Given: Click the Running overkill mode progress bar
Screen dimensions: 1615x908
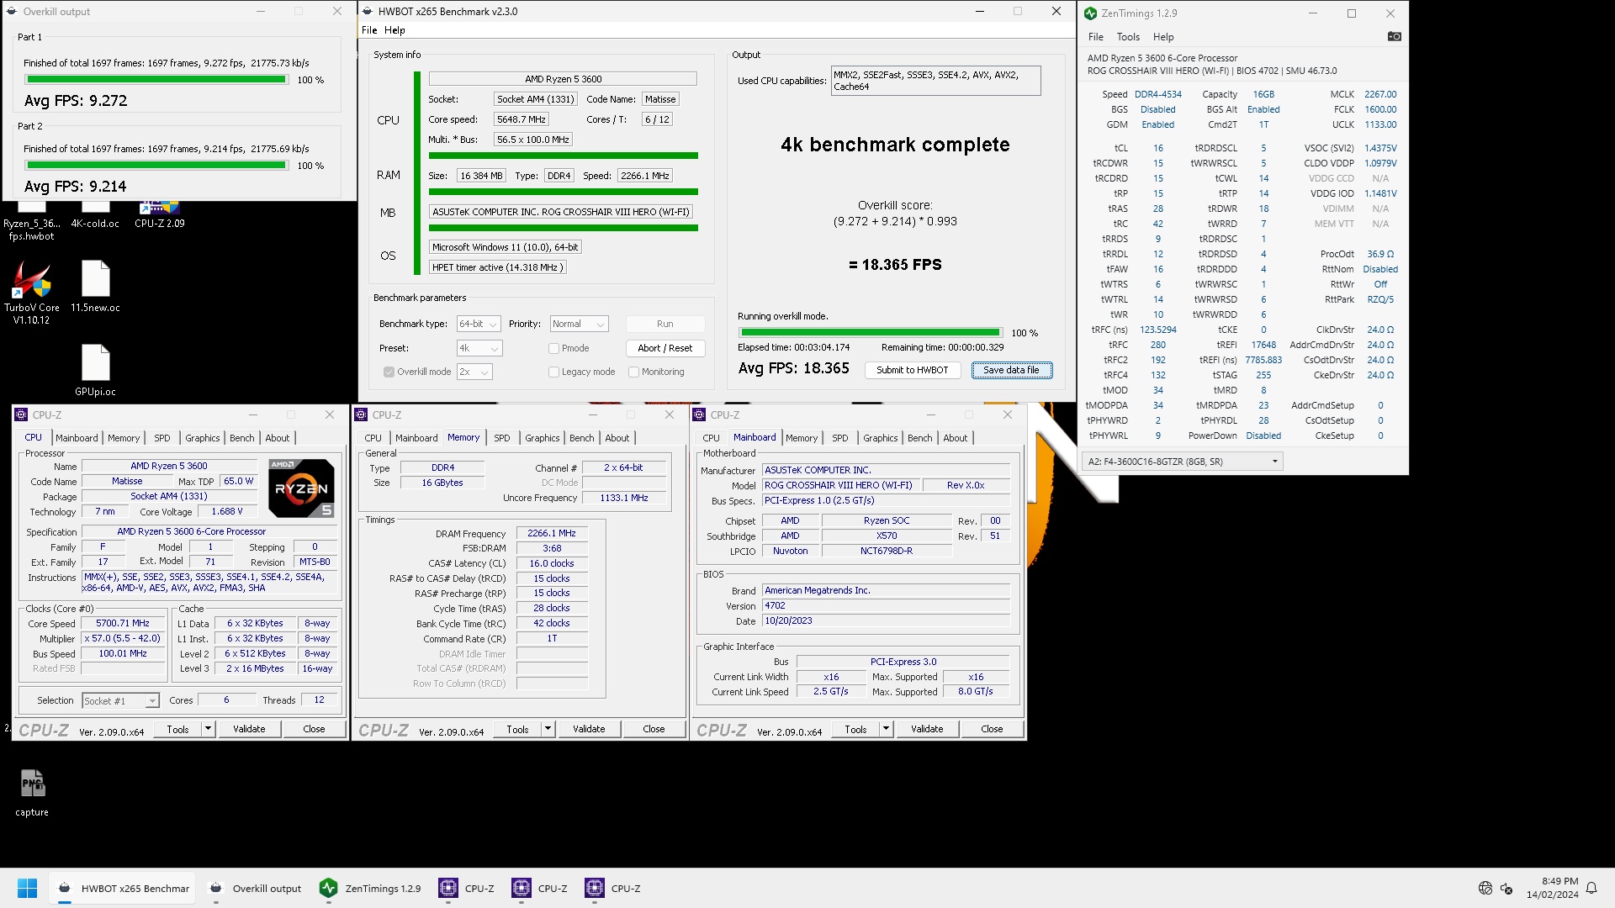Looking at the screenshot, I should [871, 332].
